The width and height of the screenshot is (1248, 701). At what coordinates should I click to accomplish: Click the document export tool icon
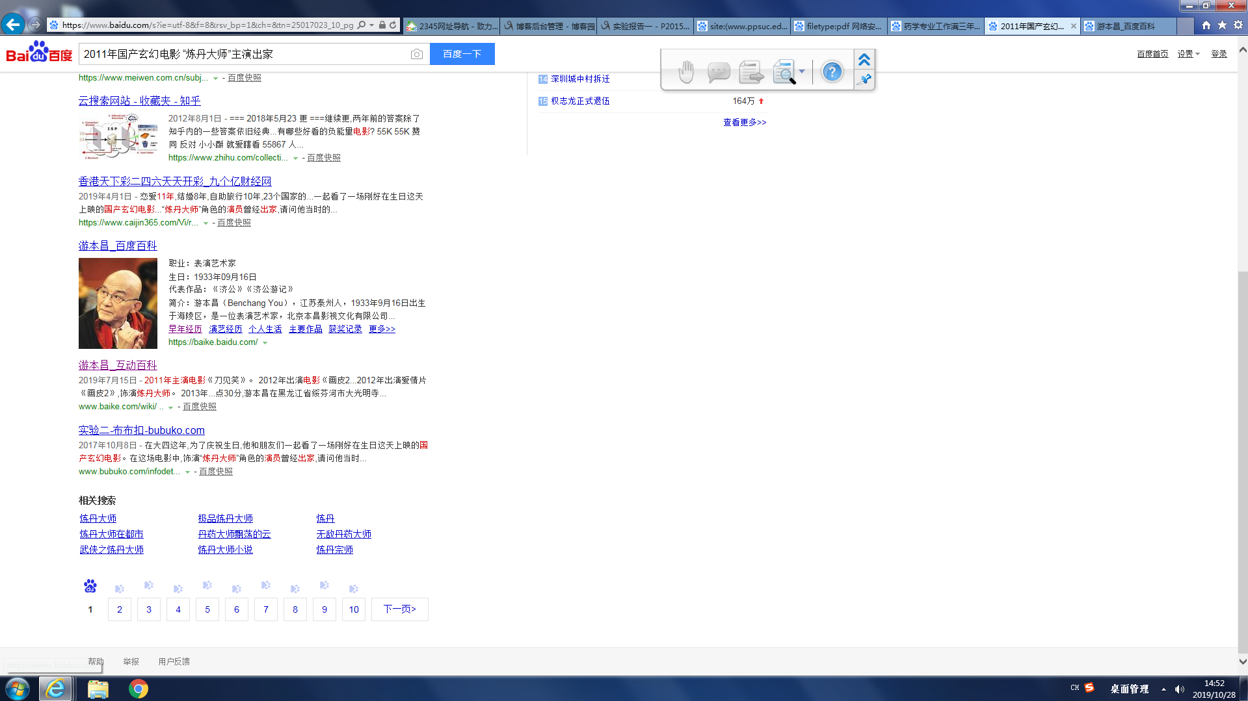click(751, 71)
